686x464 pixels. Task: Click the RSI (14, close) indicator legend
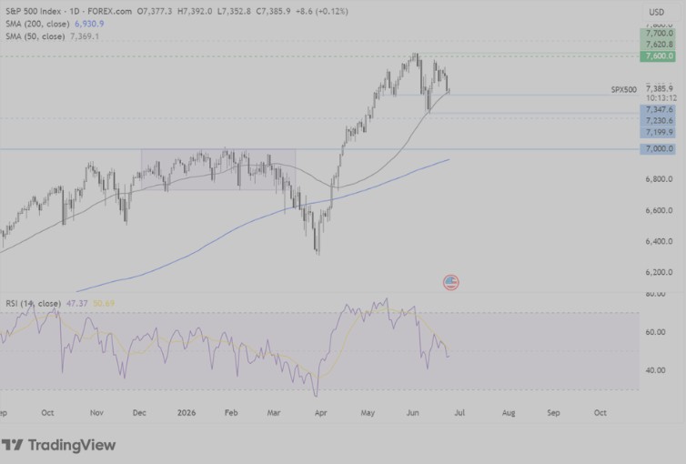60,303
